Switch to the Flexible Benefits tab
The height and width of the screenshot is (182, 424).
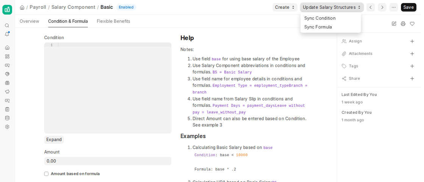(113, 21)
